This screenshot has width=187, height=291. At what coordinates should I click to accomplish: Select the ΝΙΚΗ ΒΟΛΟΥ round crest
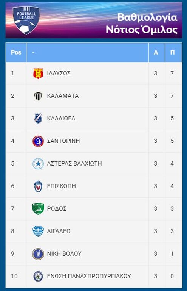coord(38,254)
